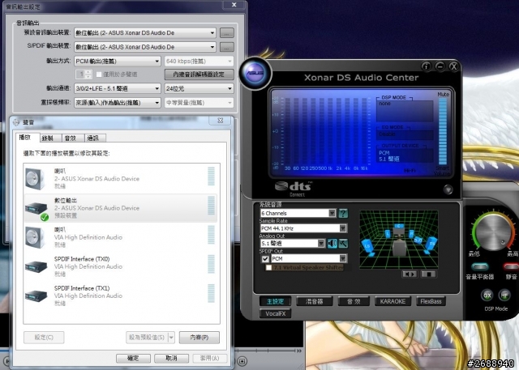Click the play test button under the speaker diagram
Screen dimensions: 519x370
410,274
